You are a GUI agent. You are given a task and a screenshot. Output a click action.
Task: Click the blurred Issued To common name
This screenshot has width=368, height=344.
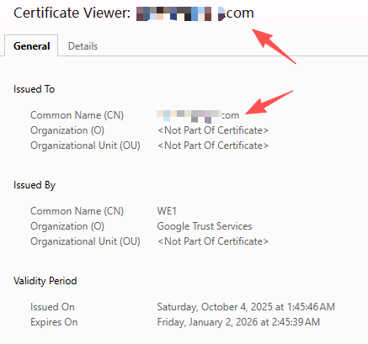198,115
